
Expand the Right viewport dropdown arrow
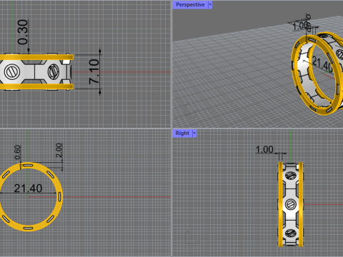(x=194, y=133)
